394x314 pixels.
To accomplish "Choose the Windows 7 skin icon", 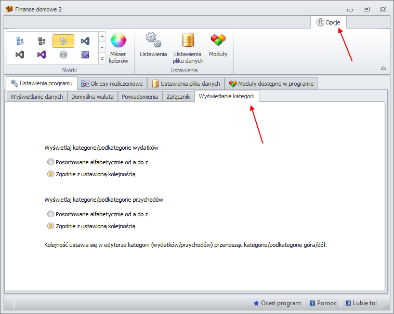I will tap(63, 55).
